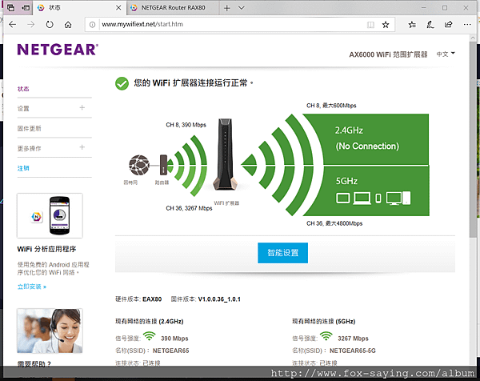Click the support agent photo thumbnail

coord(50,331)
